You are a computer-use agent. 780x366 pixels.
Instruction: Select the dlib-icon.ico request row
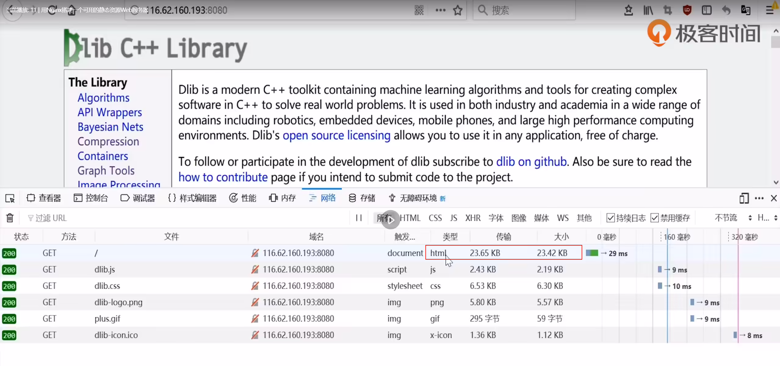[x=390, y=335]
